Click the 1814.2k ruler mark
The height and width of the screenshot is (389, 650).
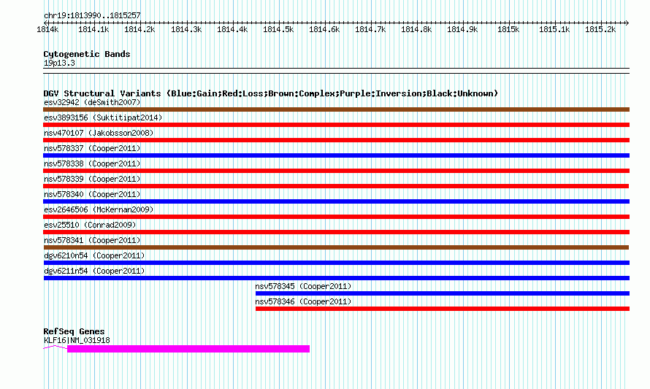(139, 29)
